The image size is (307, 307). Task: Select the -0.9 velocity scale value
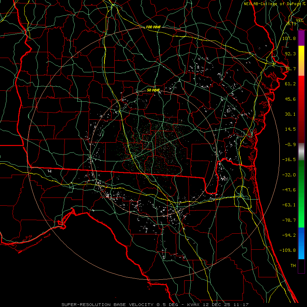click(290, 145)
